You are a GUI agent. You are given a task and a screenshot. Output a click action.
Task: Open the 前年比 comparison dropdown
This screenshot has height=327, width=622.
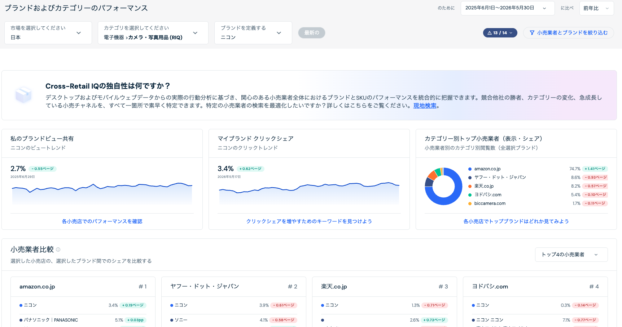coord(596,8)
